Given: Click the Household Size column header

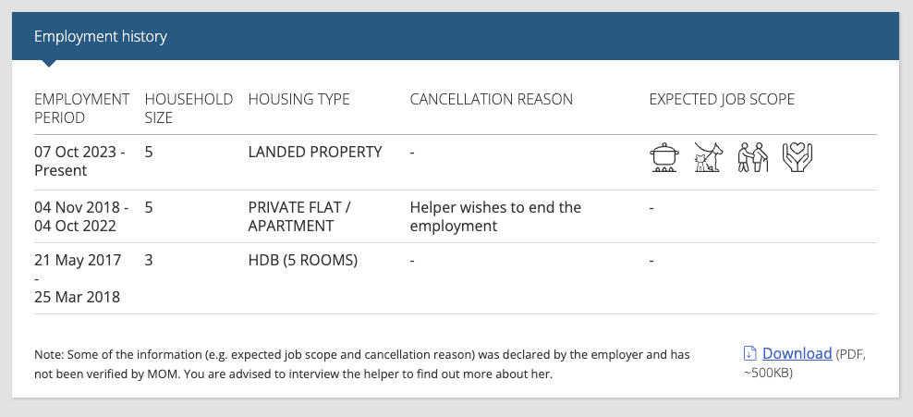Looking at the screenshot, I should (189, 108).
